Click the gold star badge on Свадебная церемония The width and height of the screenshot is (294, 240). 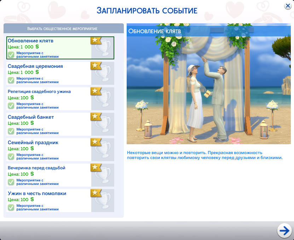coord(96,66)
